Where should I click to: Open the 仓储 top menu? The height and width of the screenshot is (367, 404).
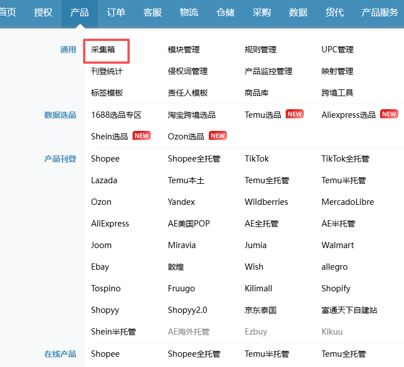(x=225, y=13)
